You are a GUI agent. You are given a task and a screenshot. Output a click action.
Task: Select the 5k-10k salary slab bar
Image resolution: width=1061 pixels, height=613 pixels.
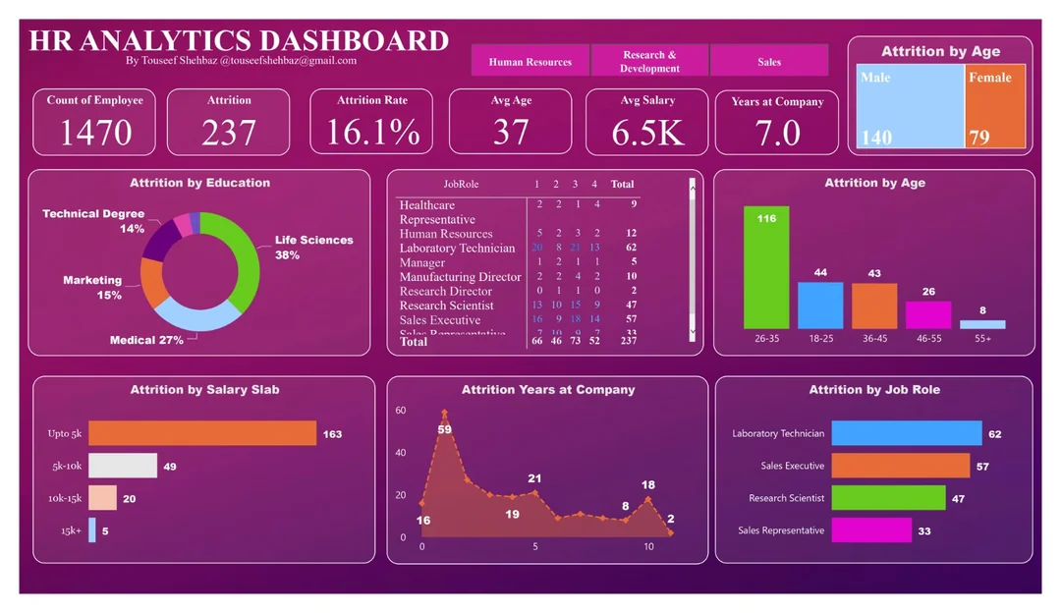click(x=123, y=466)
